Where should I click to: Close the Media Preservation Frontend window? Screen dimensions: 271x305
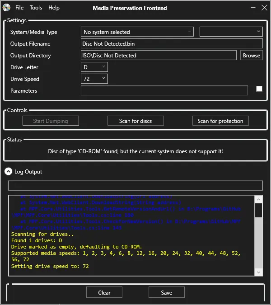[x=264, y=8]
